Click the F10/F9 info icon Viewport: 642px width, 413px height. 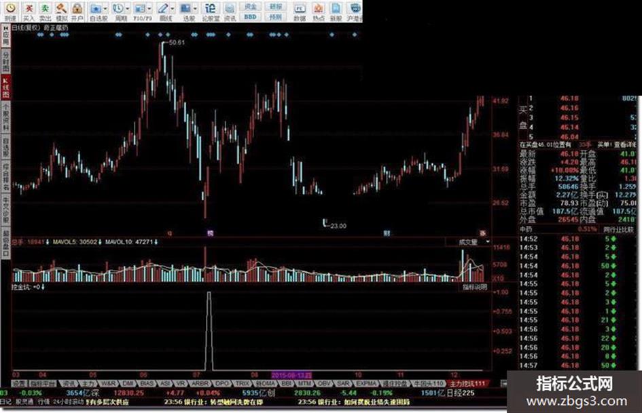point(141,8)
